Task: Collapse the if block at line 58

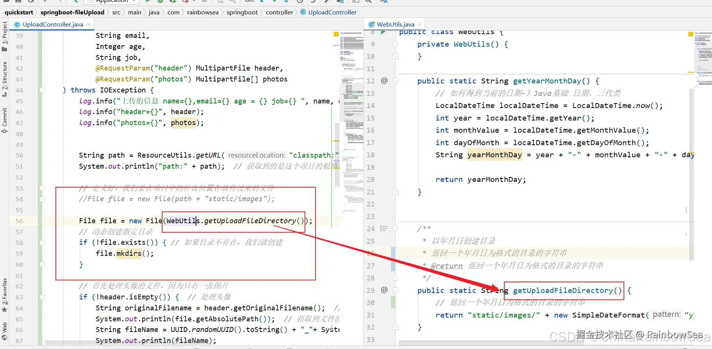Action: pyautogui.click(x=42, y=243)
